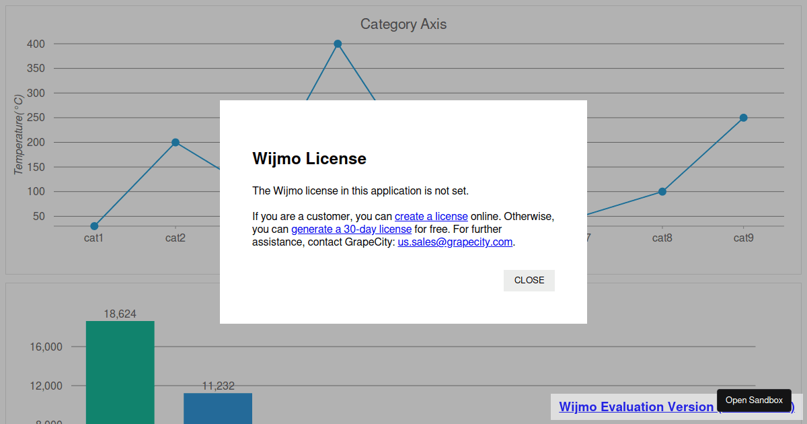Viewport: 807px width, 424px height.
Task: Click the cat8 axis label
Action: (x=662, y=238)
